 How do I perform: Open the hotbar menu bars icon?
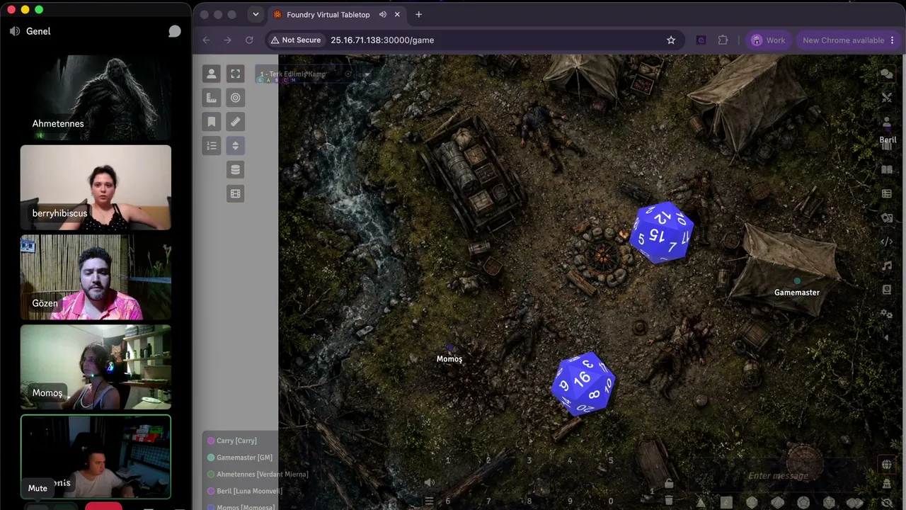pos(429,501)
